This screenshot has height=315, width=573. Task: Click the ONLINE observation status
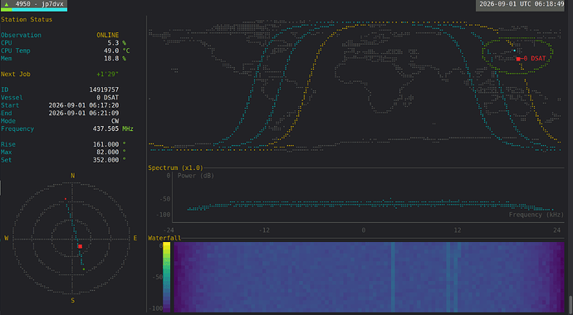(x=107, y=35)
